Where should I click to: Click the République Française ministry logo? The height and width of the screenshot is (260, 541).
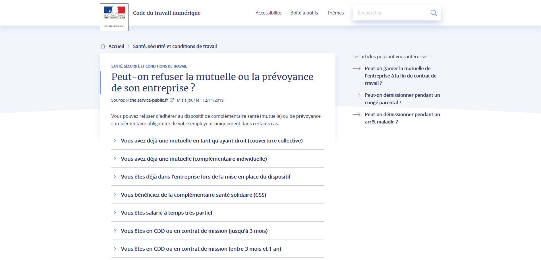coord(114,17)
